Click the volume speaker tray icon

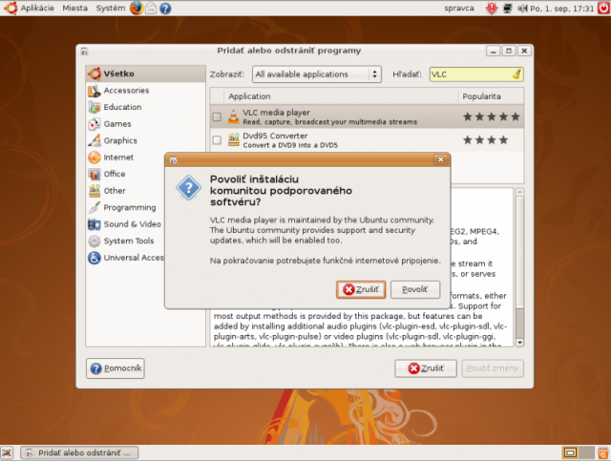pyautogui.click(x=522, y=9)
